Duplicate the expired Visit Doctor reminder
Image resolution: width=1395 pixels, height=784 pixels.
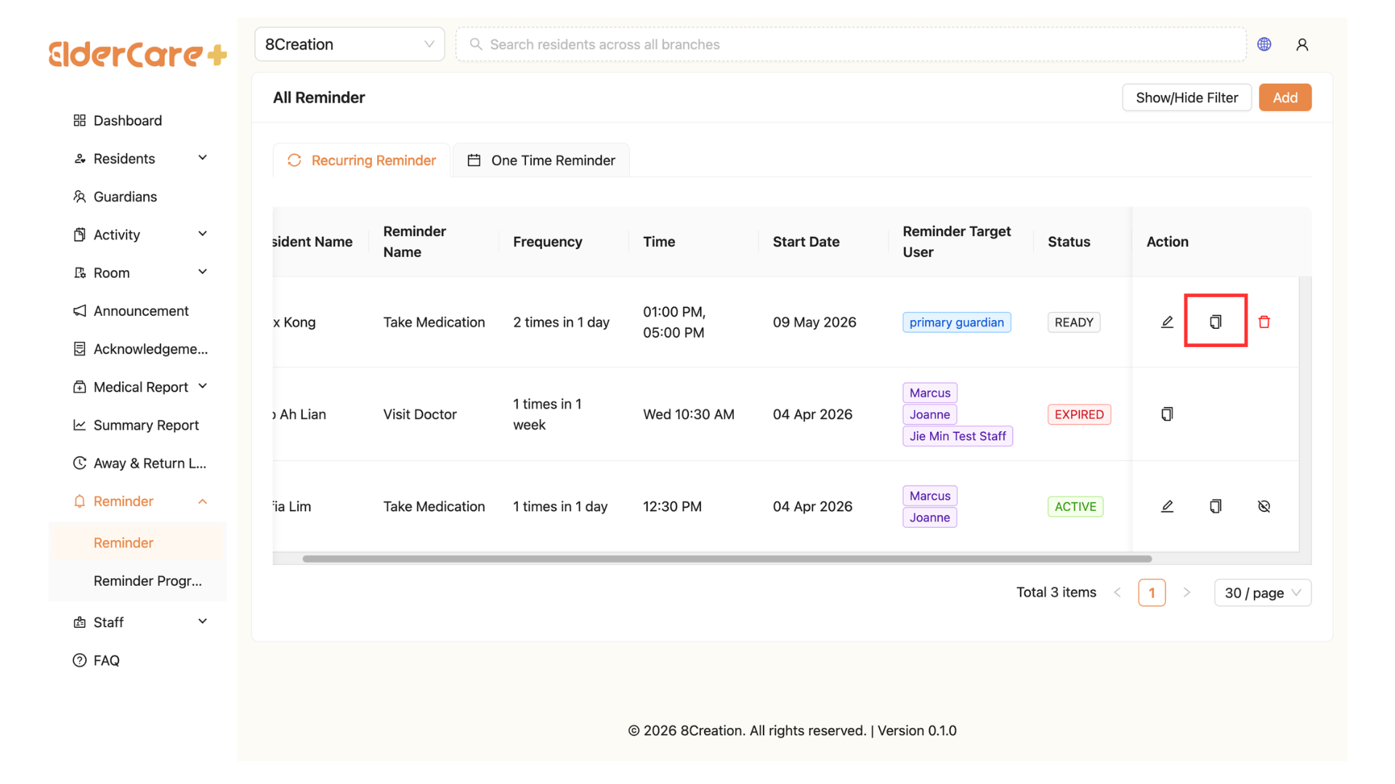(x=1167, y=414)
